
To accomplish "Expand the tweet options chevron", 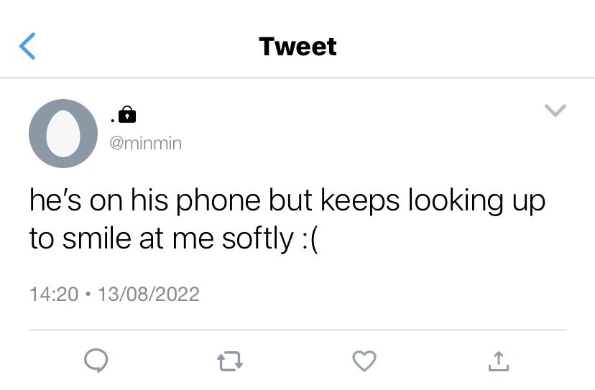I will click(555, 110).
